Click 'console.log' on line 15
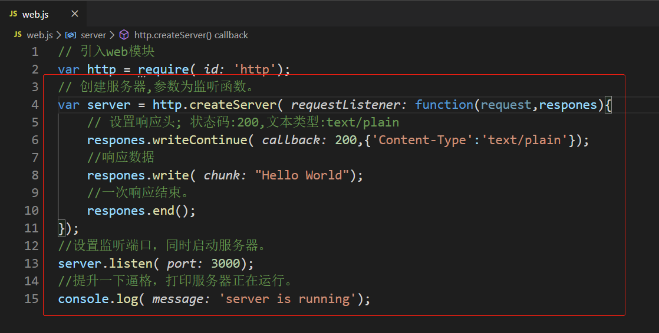The image size is (659, 333). (x=98, y=299)
